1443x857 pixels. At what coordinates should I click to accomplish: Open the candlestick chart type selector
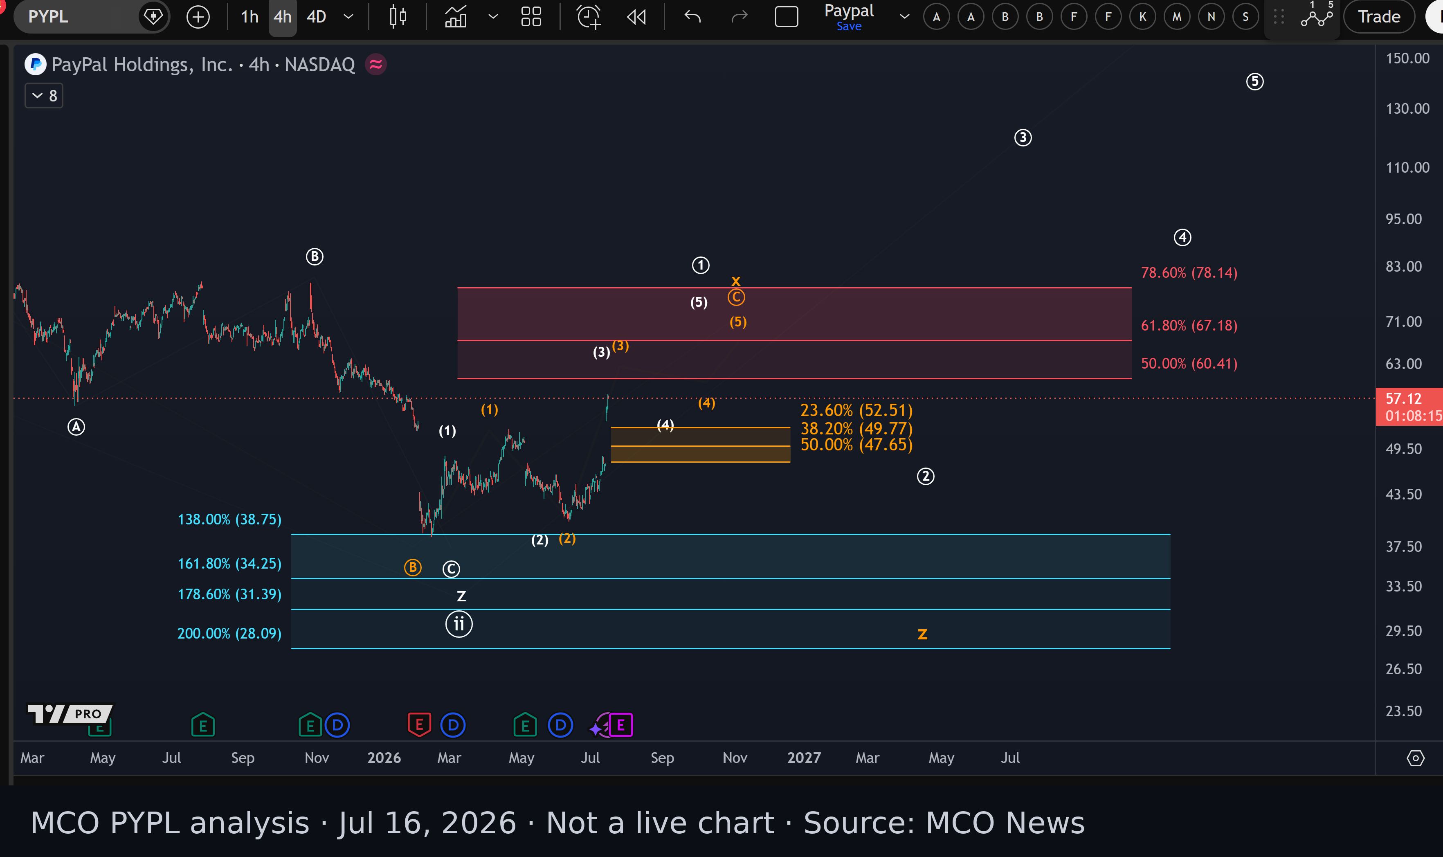coord(398,16)
